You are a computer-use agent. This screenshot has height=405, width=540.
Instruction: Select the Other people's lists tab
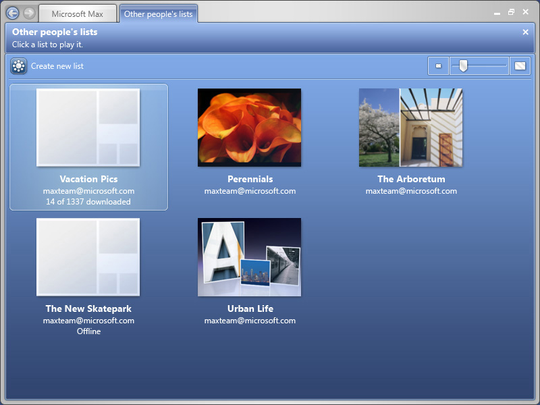[x=159, y=13]
